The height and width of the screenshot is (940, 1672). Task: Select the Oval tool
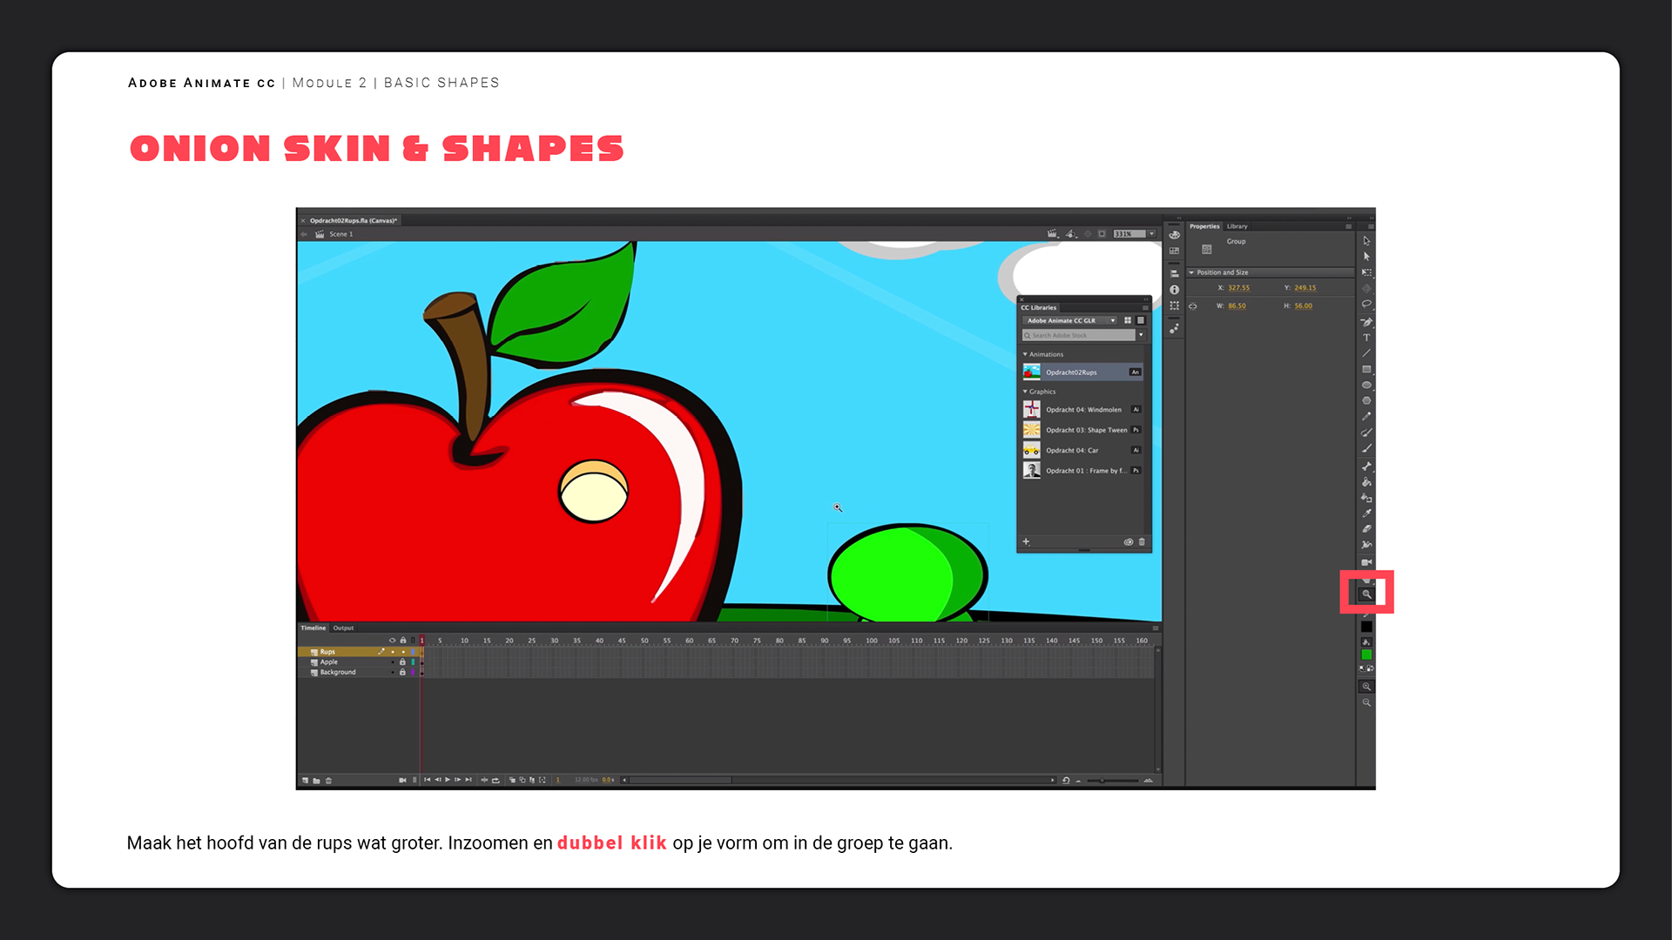[x=1366, y=385]
